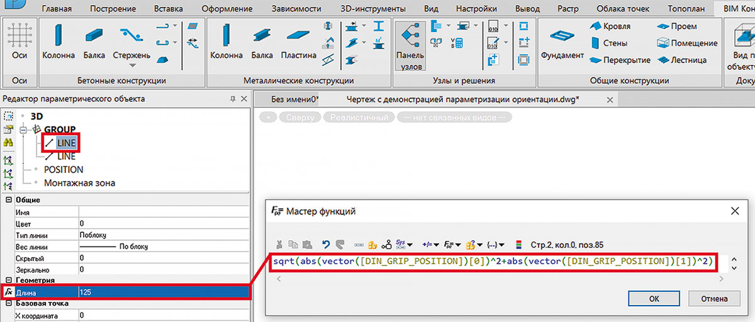Screen dimensions: 755x322
Task: Select metal Колонна tool in Металлические конструкции
Action: [x=226, y=43]
